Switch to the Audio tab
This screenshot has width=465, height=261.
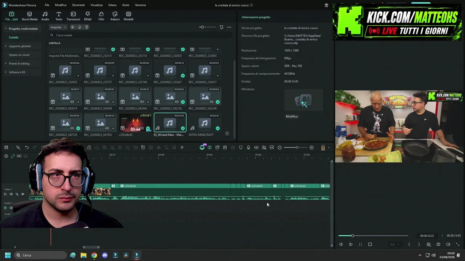pyautogui.click(x=45, y=16)
